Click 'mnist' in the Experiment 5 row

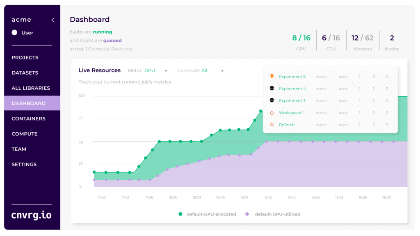[x=321, y=77]
